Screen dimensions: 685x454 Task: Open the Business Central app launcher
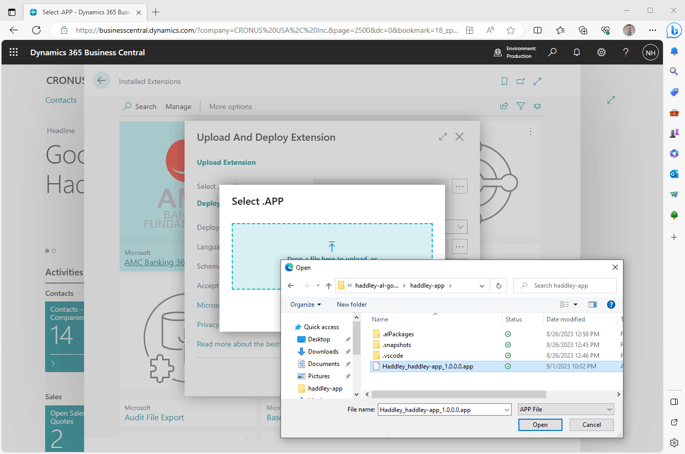click(14, 52)
